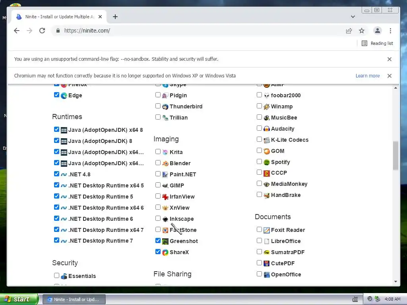
Task: Uncheck the ShareX checkbox
Action: point(158,251)
